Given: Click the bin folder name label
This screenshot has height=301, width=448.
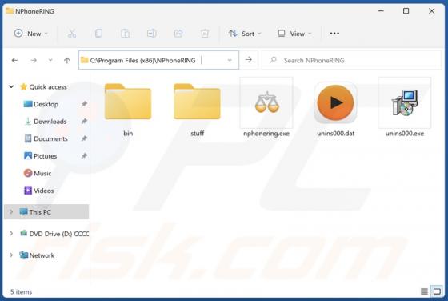Looking at the screenshot, I should [128, 134].
